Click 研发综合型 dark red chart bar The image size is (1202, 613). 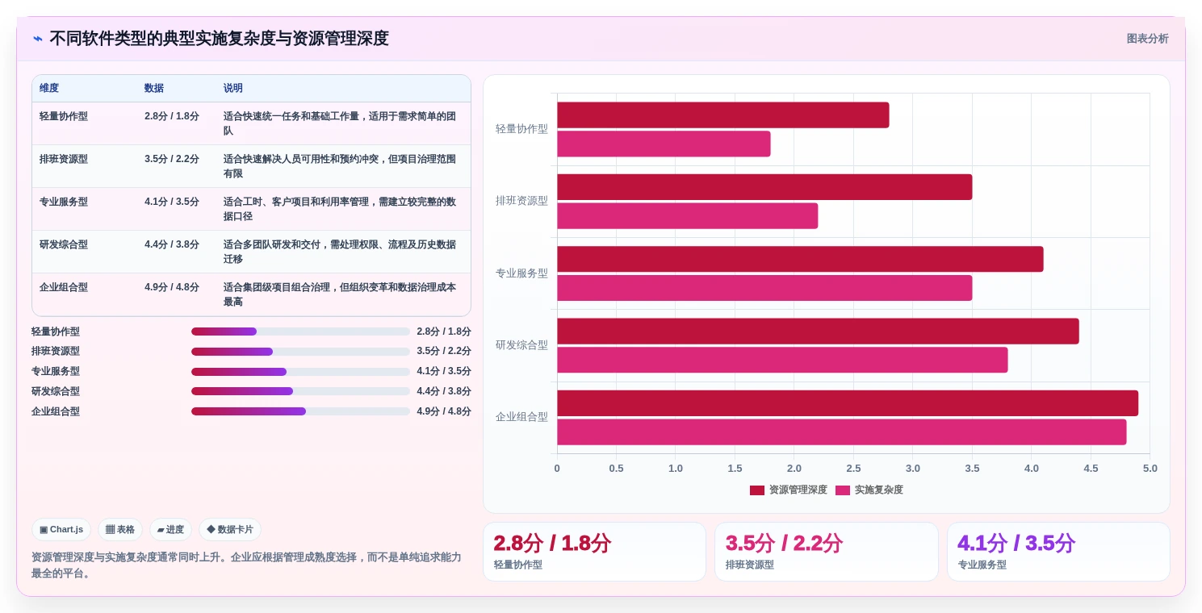[818, 332]
